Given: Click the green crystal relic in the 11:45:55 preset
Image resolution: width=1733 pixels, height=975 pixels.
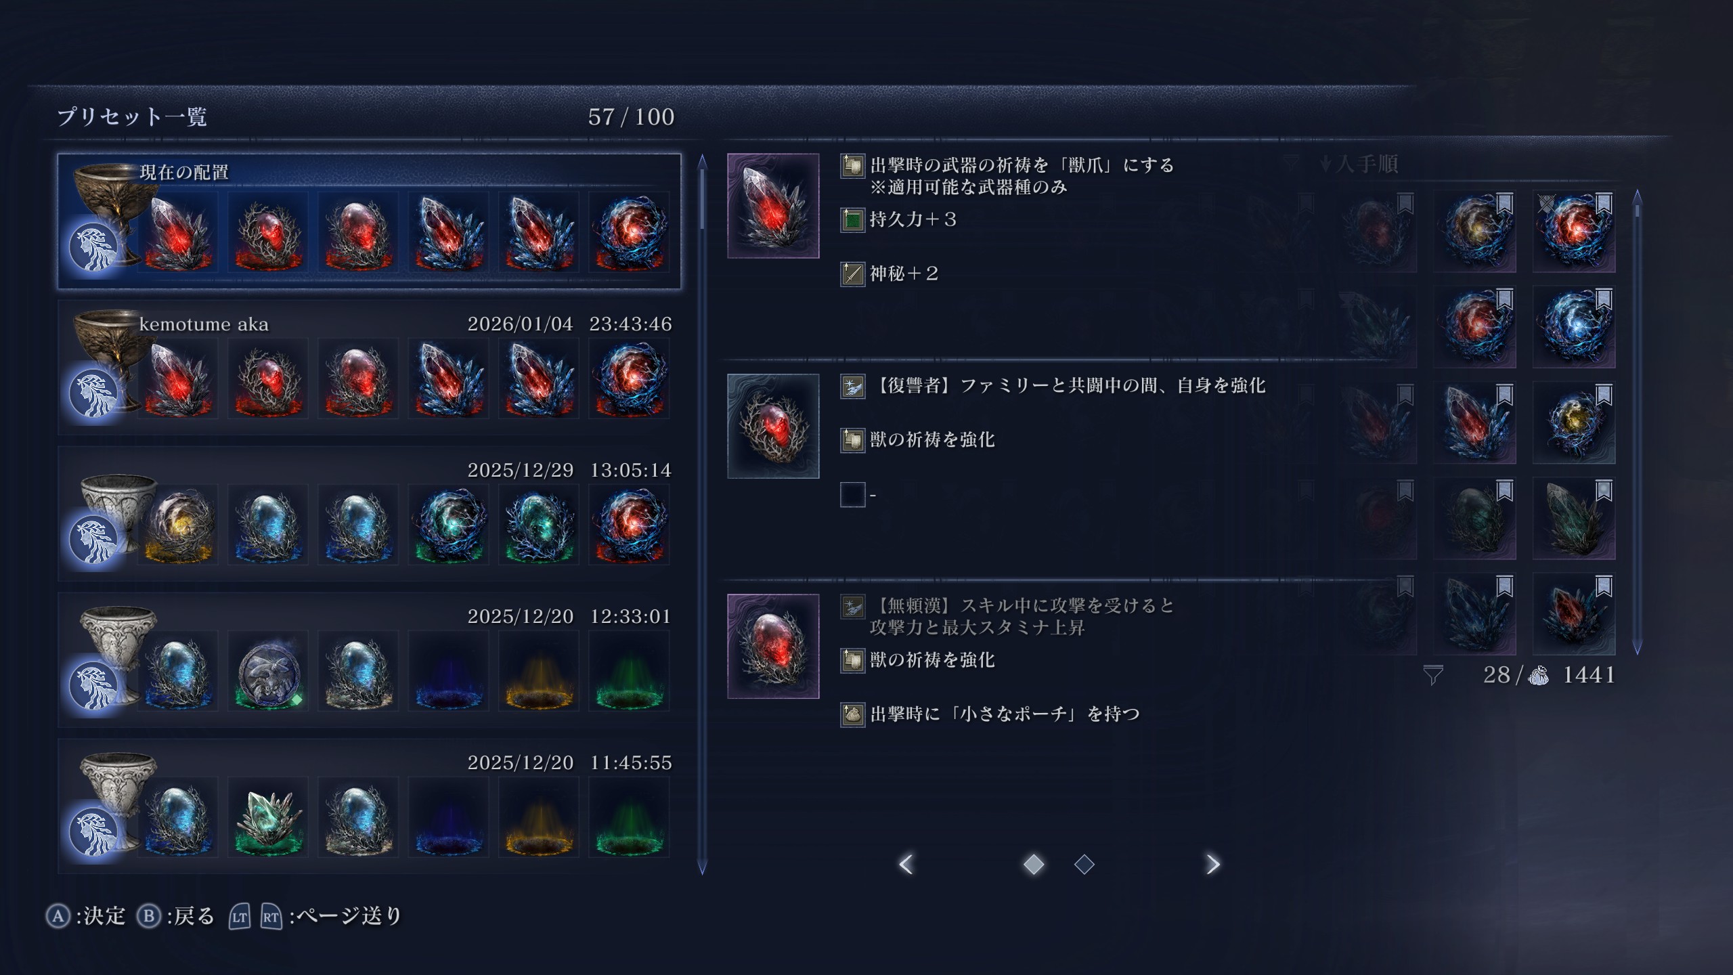Looking at the screenshot, I should pos(268,817).
